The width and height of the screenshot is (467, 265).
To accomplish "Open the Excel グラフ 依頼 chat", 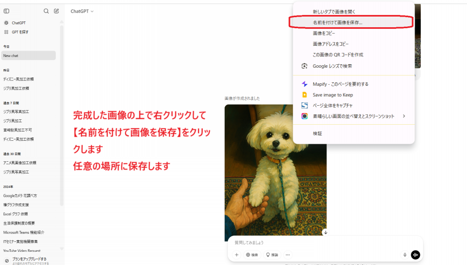I will tap(16, 214).
